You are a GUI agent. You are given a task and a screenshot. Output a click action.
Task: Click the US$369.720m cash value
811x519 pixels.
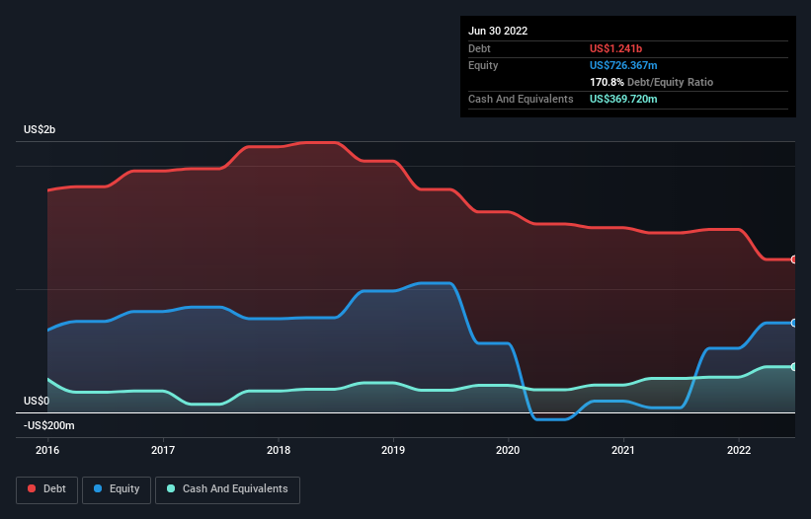[x=623, y=99]
